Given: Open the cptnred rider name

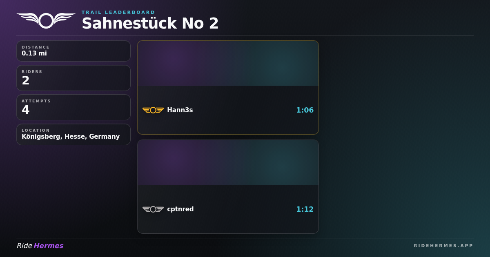Looking at the screenshot, I should [180, 209].
